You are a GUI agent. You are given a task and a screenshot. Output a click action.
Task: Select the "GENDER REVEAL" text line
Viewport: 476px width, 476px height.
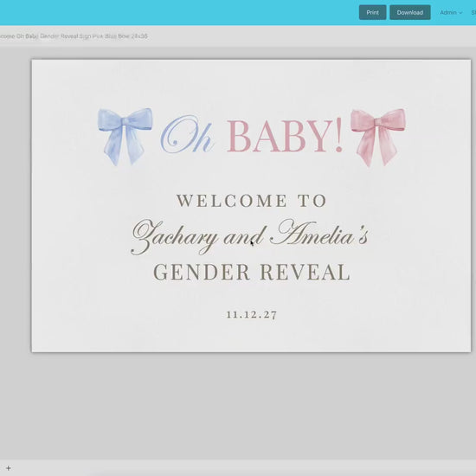click(252, 272)
